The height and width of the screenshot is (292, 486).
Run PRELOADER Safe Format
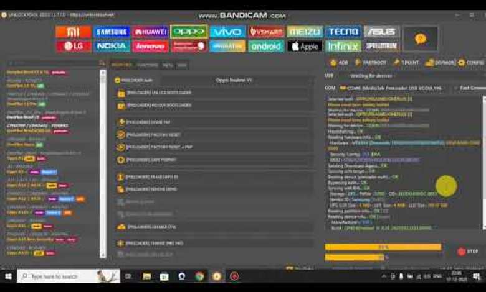214,160
